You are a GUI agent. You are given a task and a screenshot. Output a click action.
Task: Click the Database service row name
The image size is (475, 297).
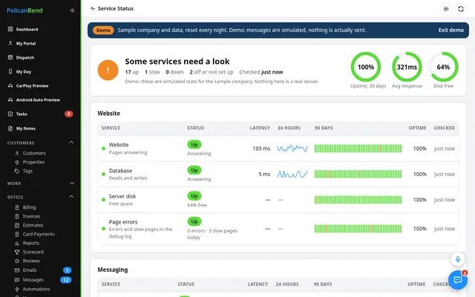(x=120, y=171)
